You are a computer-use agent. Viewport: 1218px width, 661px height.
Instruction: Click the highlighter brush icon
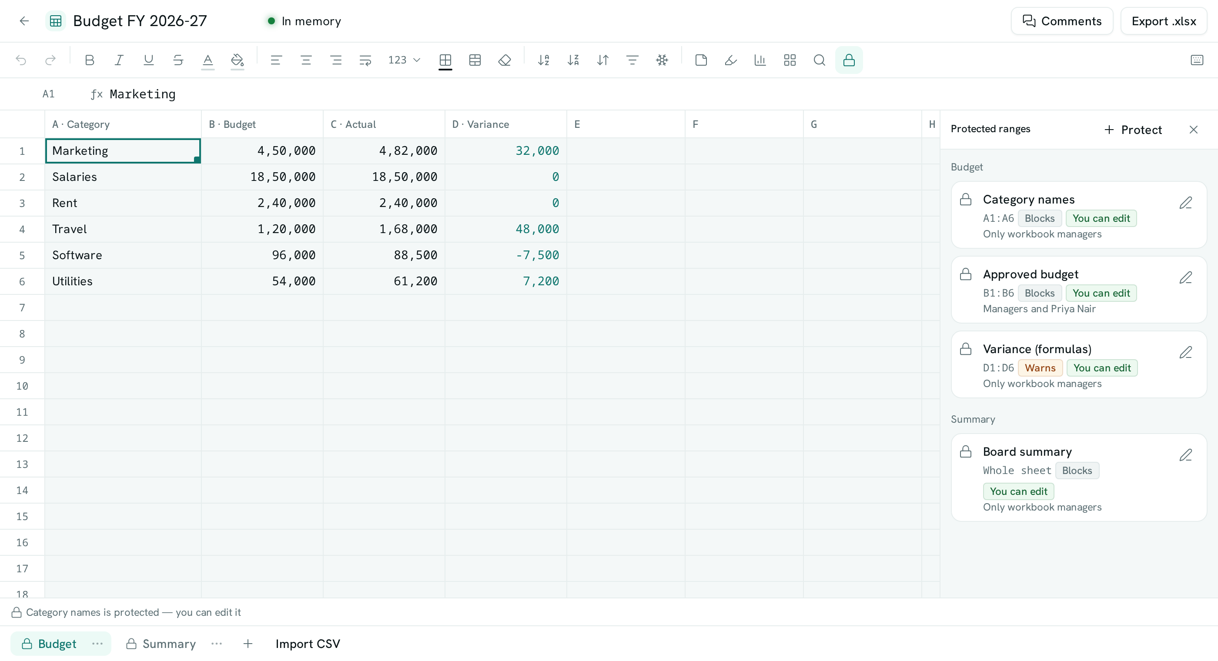(x=730, y=60)
